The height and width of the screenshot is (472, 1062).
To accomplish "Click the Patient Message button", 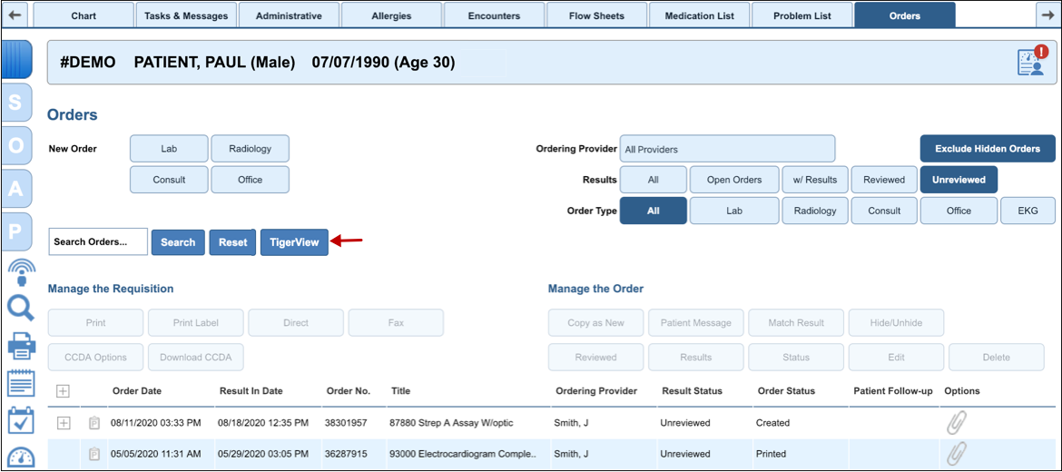I will [x=695, y=322].
